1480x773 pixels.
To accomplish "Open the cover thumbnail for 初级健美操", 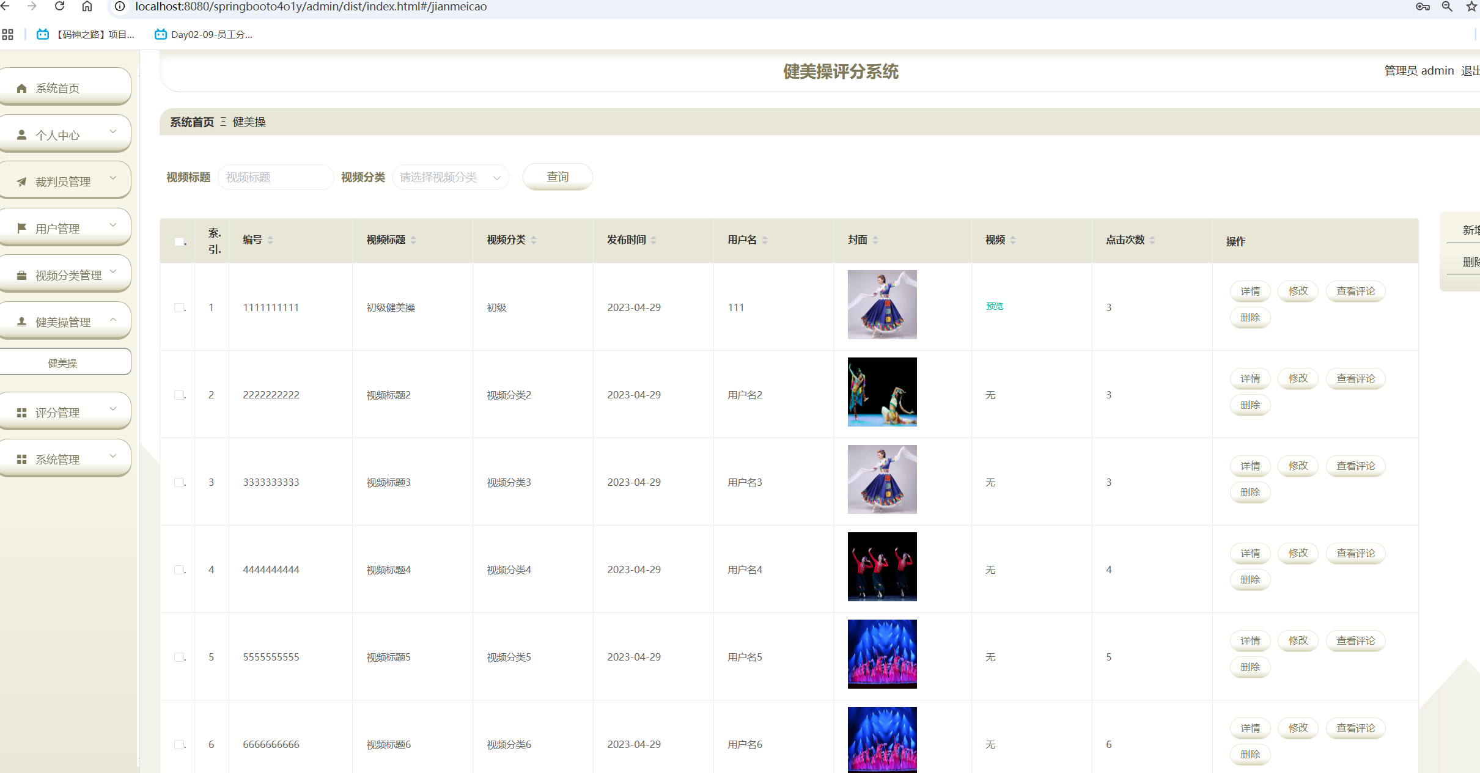I will [x=882, y=304].
